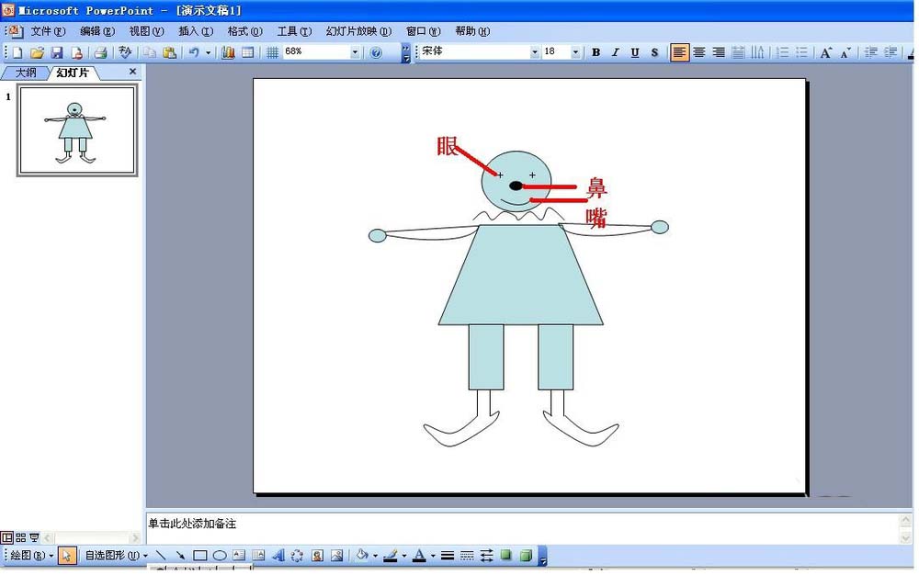
Task: Toggle Underline formatting
Action: point(635,52)
